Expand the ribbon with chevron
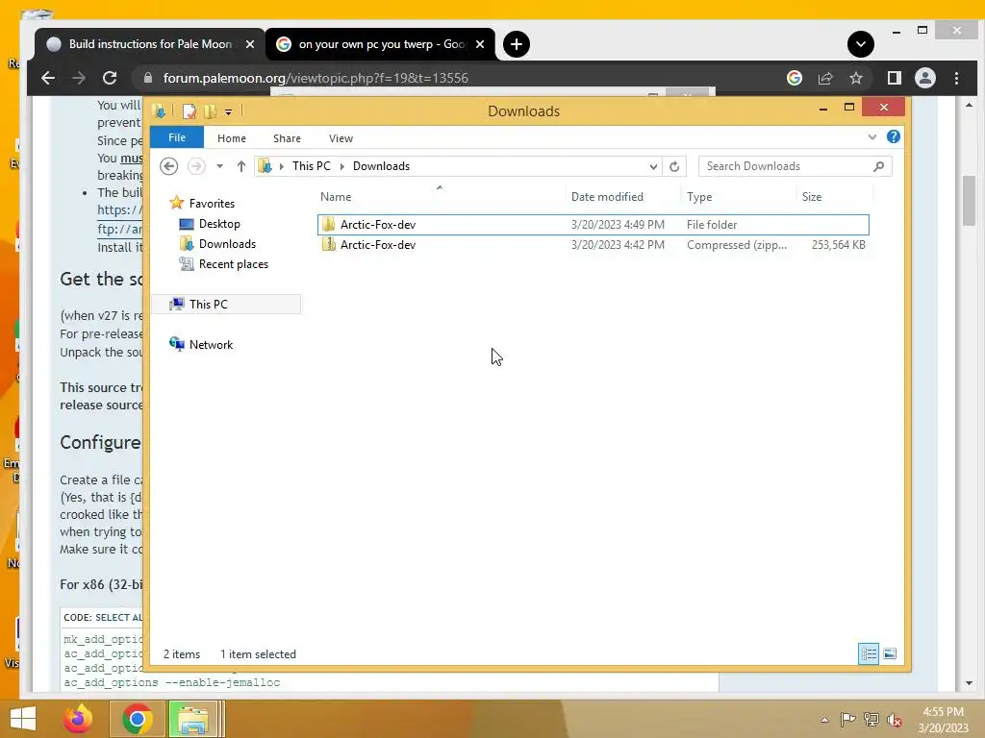The width and height of the screenshot is (985, 738). click(x=871, y=136)
